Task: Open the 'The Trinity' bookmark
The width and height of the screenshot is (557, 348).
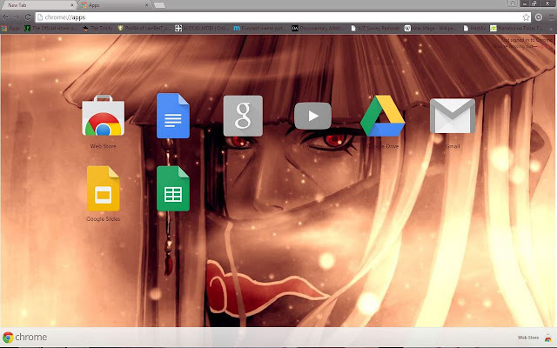Action: 97,28
